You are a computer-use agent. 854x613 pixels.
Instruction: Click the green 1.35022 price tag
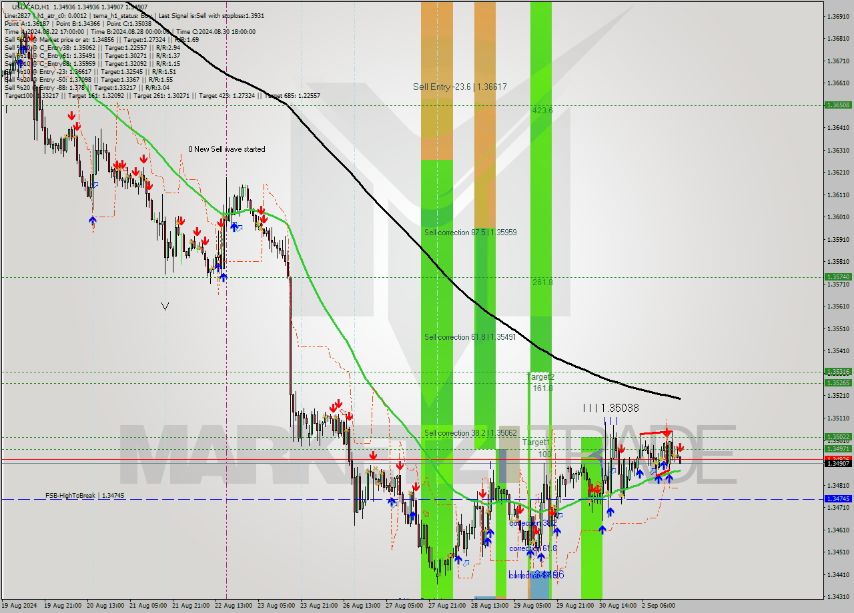pyautogui.click(x=838, y=438)
